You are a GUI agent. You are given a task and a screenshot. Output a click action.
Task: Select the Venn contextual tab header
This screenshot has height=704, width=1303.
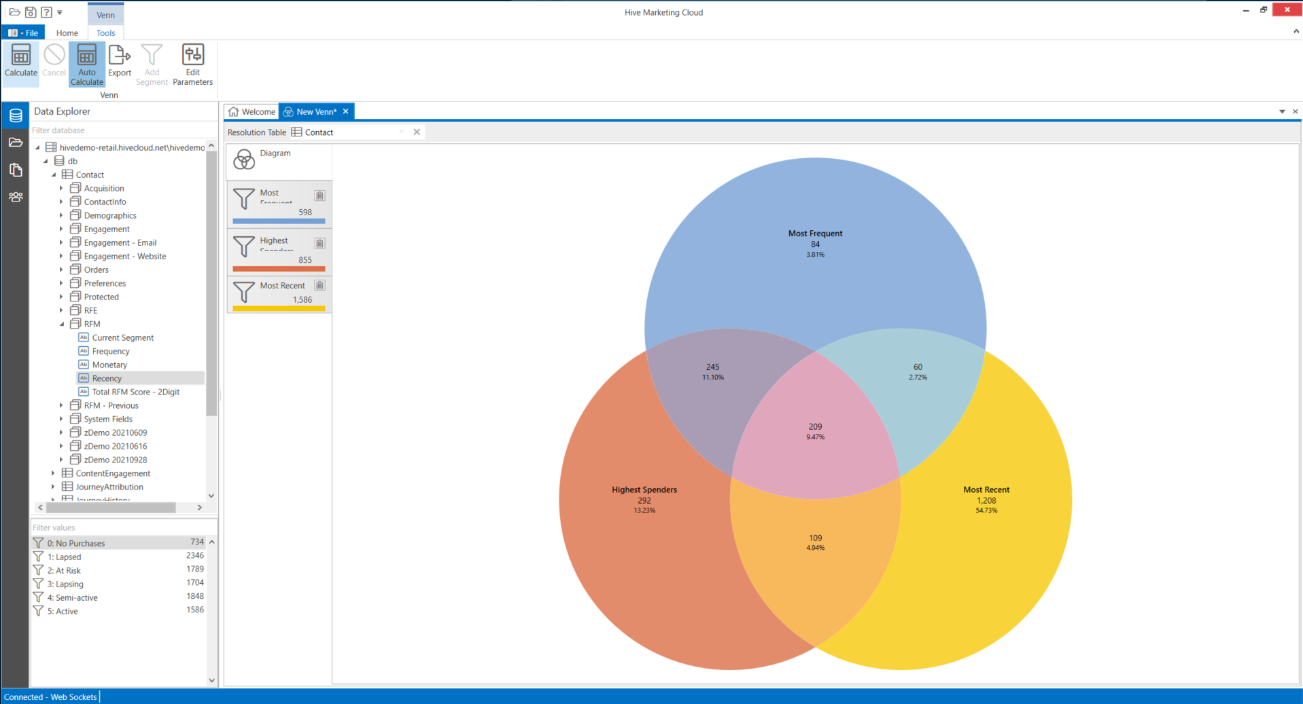[106, 15]
